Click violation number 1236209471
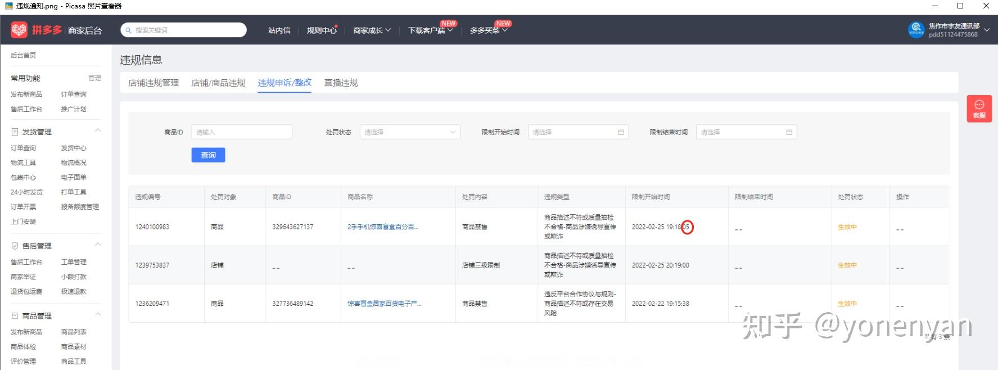 click(152, 304)
